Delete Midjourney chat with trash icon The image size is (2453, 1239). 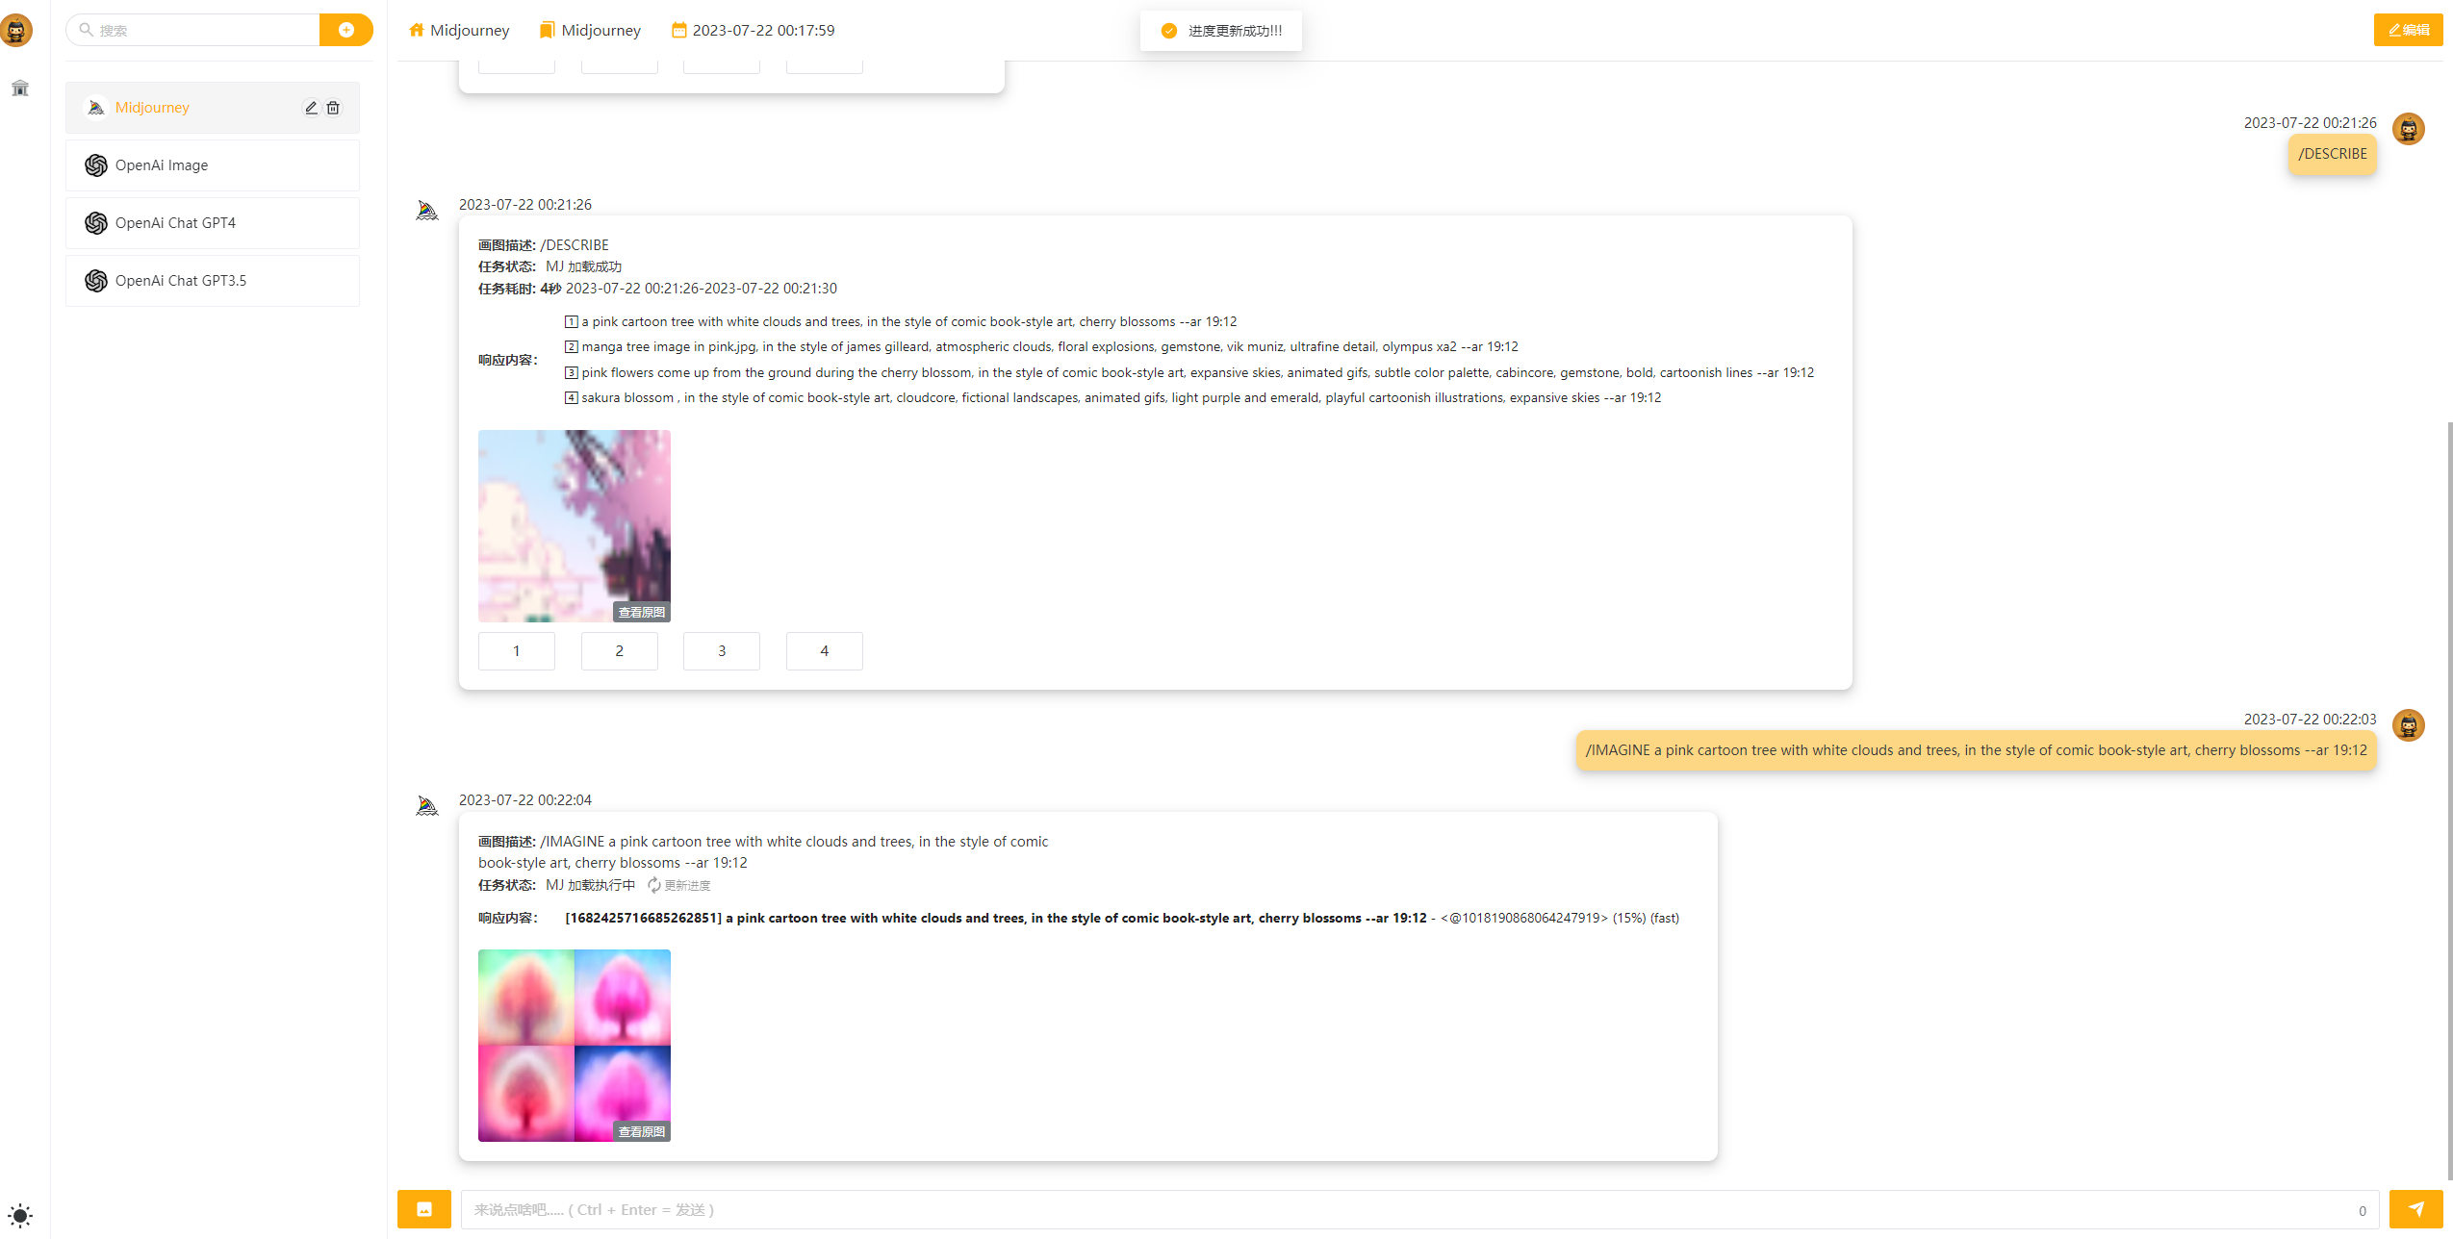[x=333, y=108]
